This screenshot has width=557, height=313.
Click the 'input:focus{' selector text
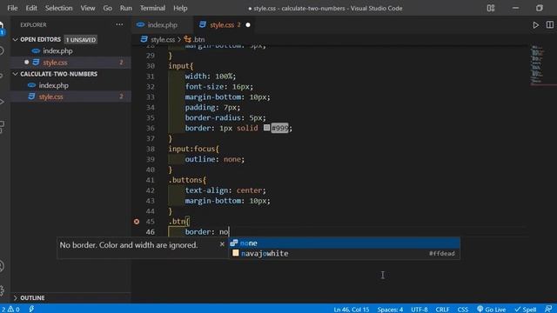coord(193,149)
